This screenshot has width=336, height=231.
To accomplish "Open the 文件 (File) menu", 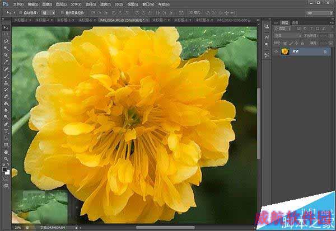I will click(18, 4).
